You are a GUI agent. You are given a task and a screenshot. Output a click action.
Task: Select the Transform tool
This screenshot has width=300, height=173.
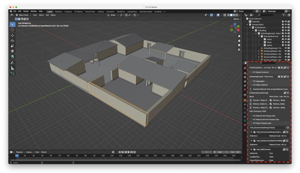(12, 51)
